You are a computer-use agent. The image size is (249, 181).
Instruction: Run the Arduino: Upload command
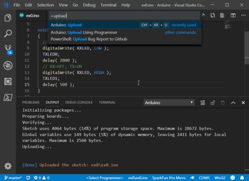click(x=124, y=25)
